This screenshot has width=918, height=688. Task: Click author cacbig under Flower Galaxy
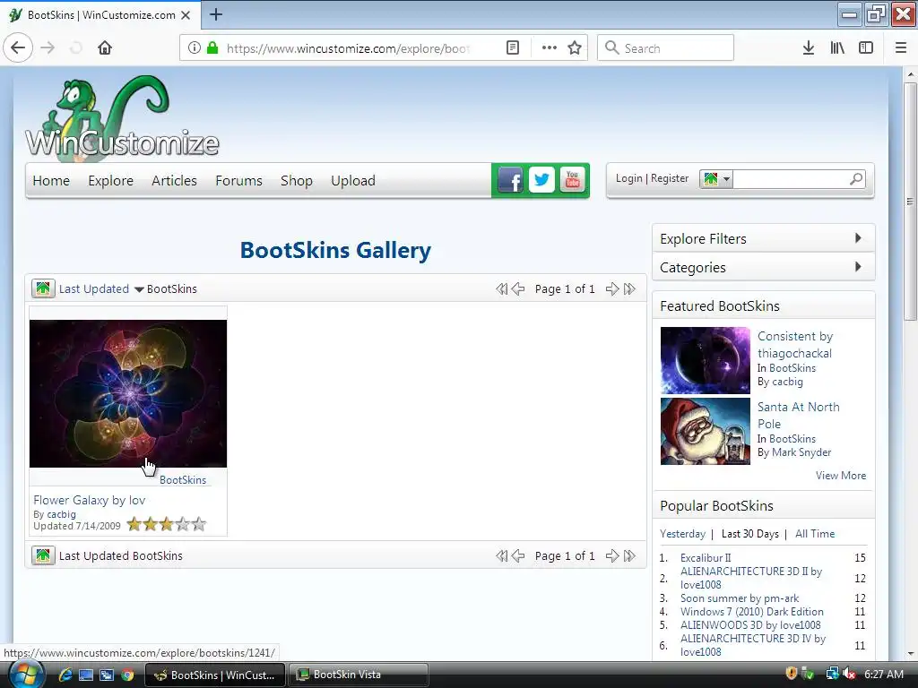(x=62, y=514)
